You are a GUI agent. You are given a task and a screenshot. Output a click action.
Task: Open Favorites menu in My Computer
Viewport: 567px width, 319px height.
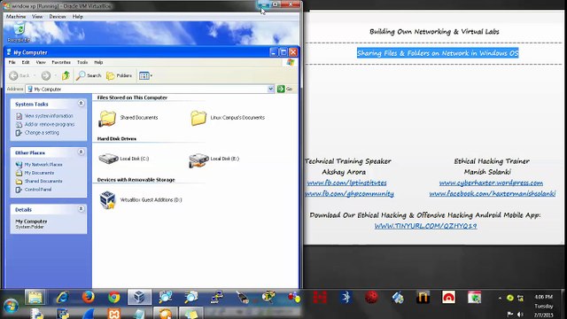coord(61,62)
